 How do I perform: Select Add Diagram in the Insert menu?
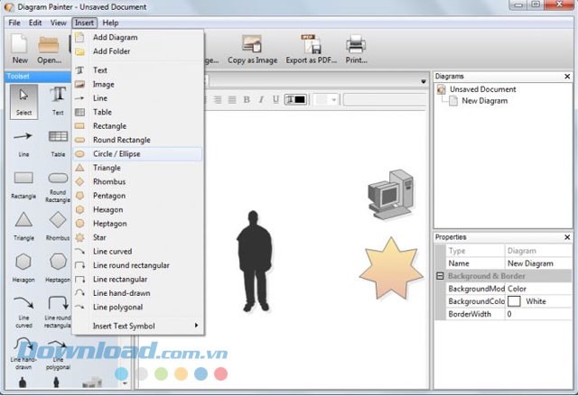(x=115, y=38)
